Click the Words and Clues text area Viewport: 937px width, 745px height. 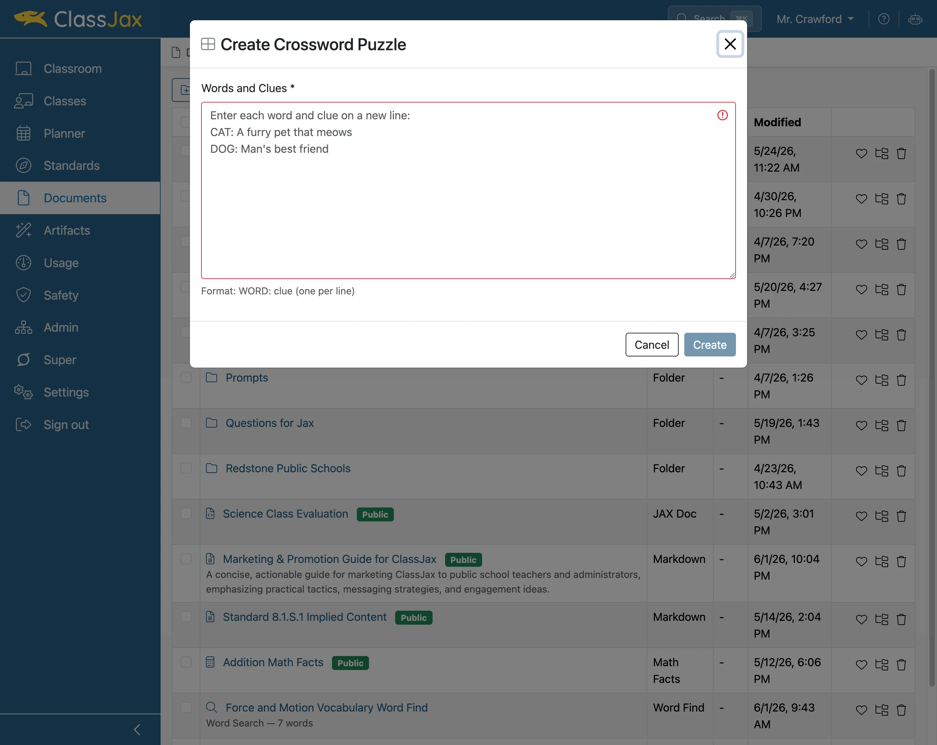click(x=468, y=190)
